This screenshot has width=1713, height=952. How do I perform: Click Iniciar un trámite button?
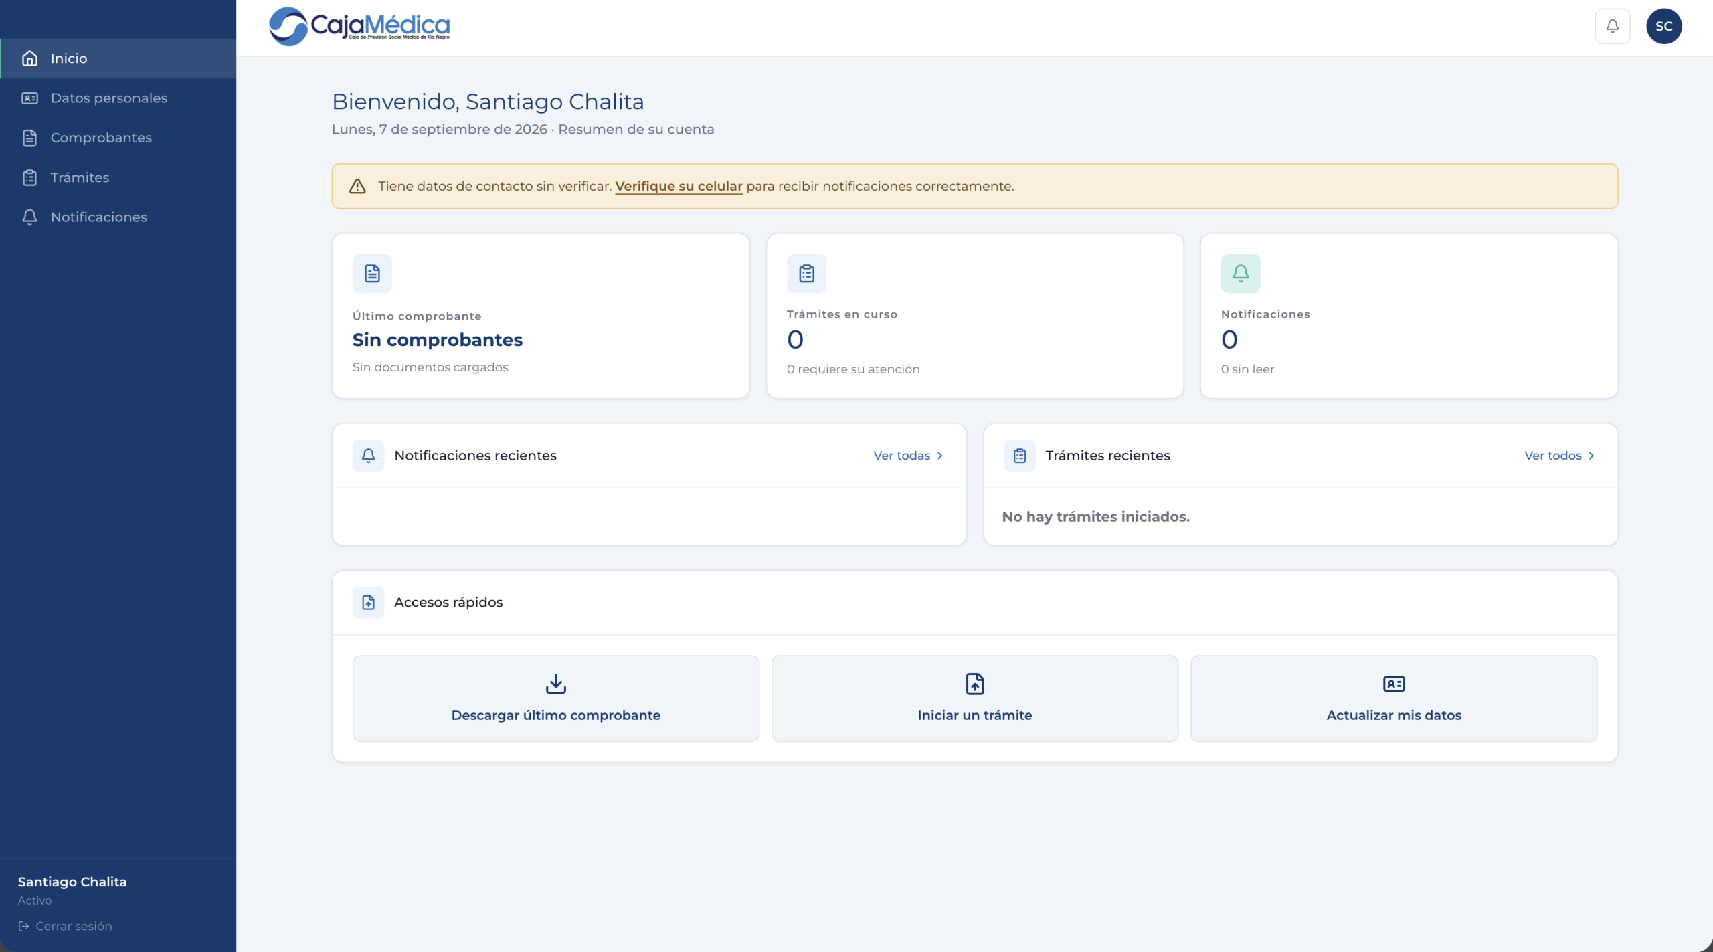[x=974, y=698]
